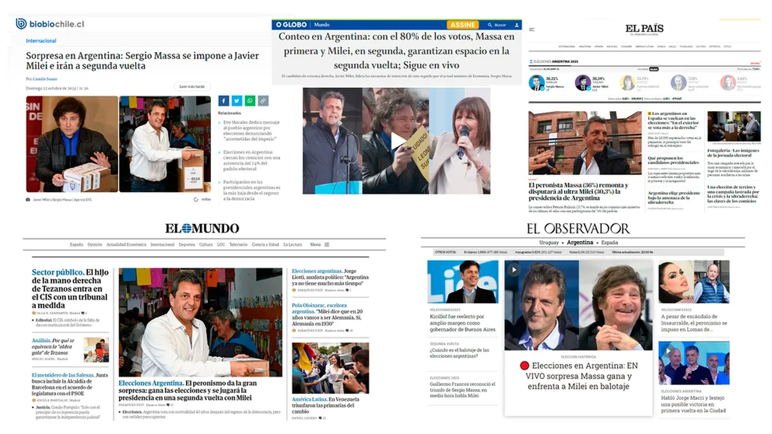
Task: Share the BioBio article on Twitter
Action: click(237, 101)
